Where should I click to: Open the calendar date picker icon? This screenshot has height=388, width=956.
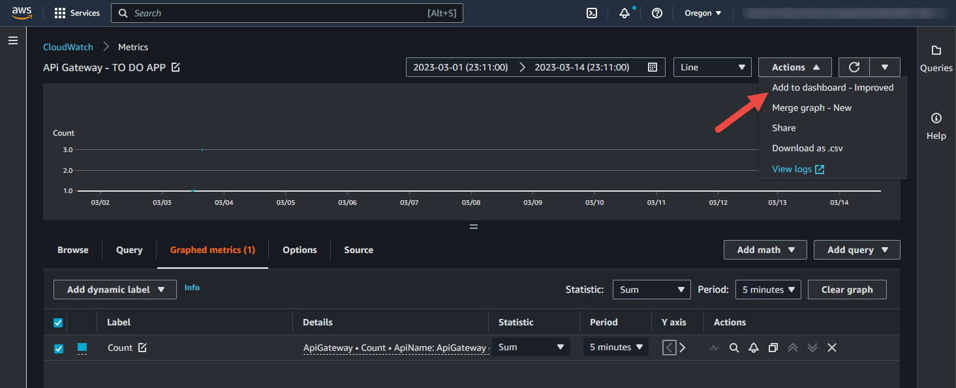click(652, 67)
